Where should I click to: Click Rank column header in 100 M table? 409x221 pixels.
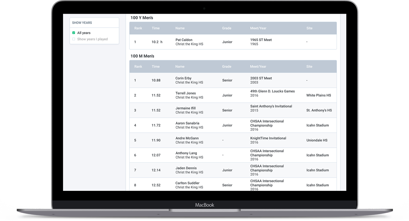coord(138,67)
